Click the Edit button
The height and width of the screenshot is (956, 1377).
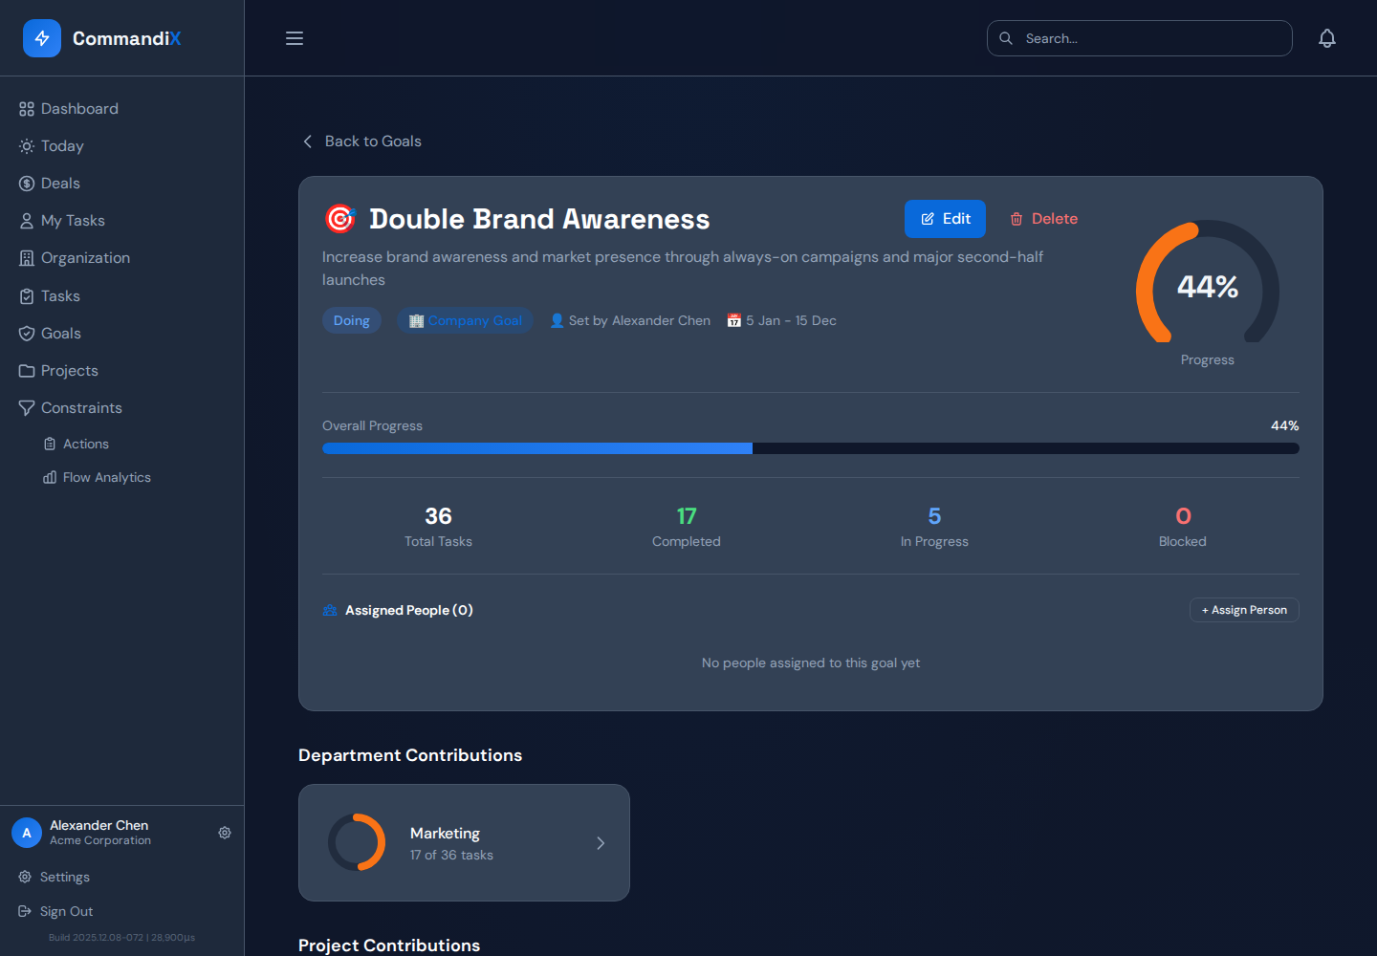click(945, 219)
